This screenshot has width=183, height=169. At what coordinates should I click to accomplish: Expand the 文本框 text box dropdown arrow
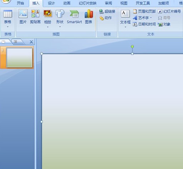pos(125,27)
